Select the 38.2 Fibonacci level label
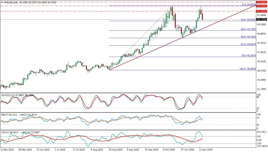The image size is (268, 152). (x=248, y=29)
